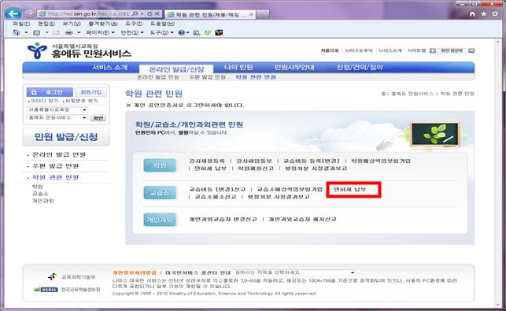Expand the arrow next to the help icon

187,32
